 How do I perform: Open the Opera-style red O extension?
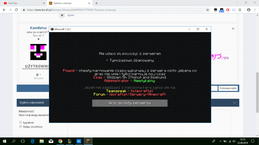[228, 10]
